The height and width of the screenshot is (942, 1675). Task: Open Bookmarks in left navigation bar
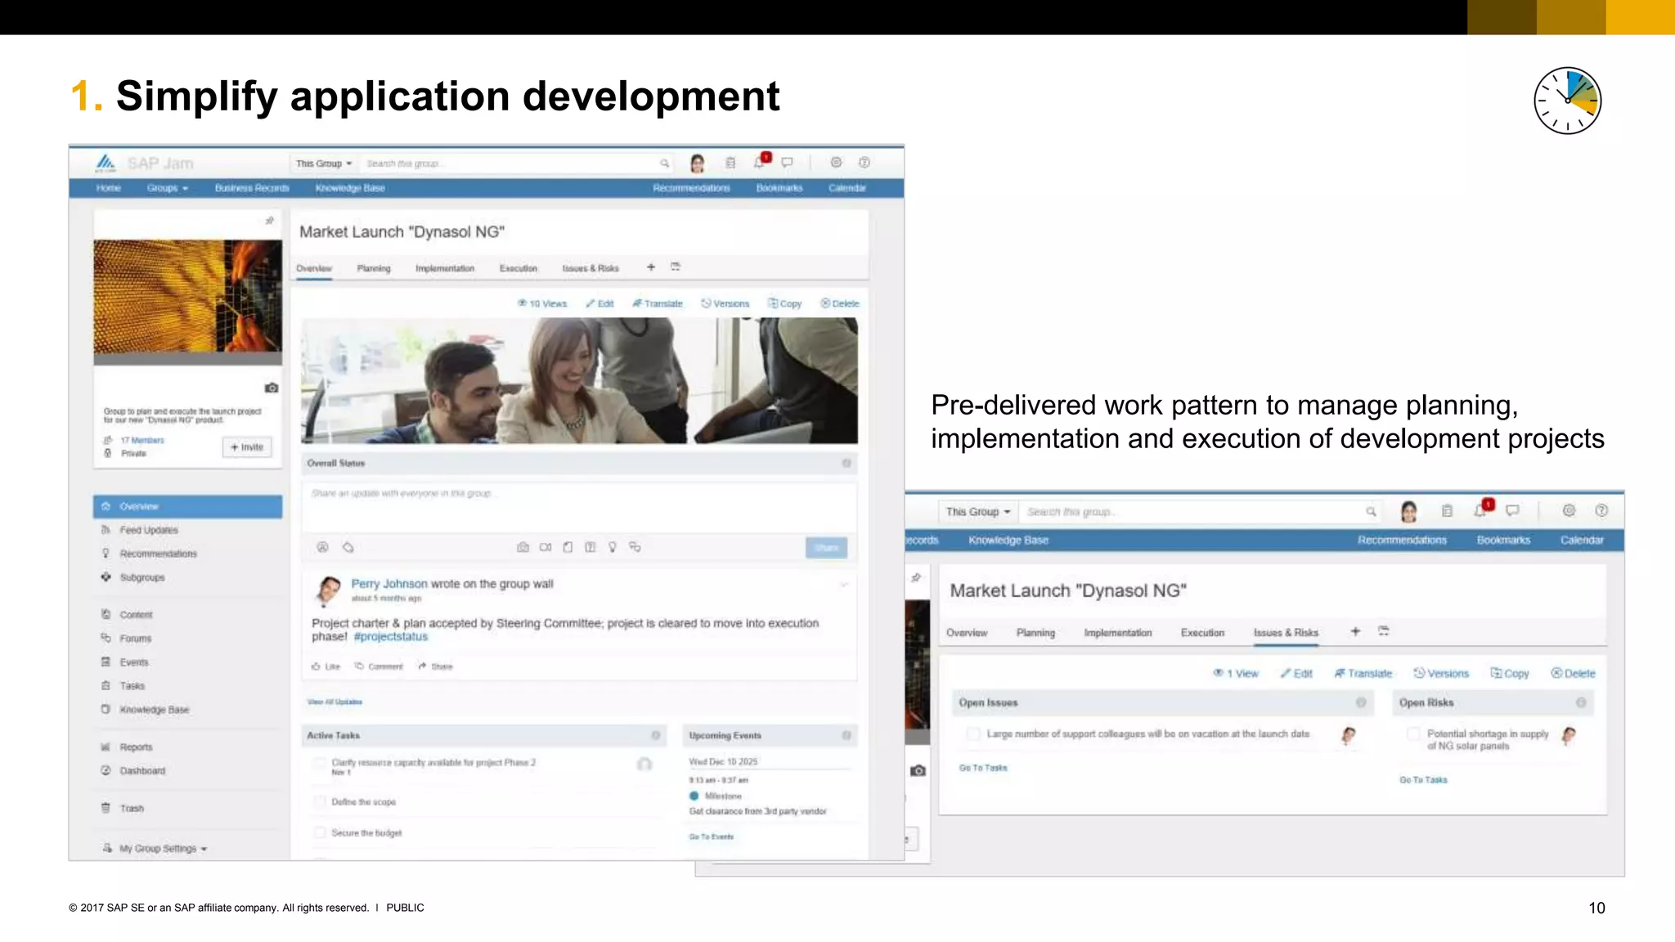pos(779,188)
